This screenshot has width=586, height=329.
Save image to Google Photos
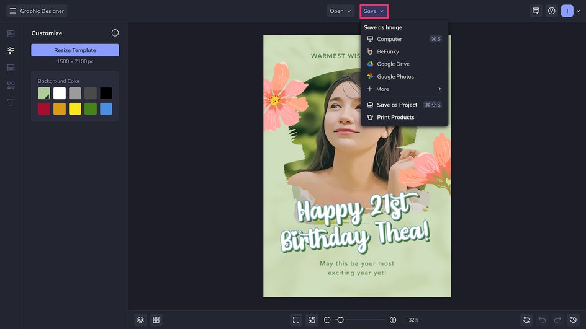tap(404, 76)
